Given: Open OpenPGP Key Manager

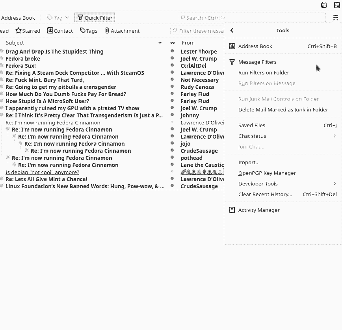Looking at the screenshot, I should [x=283, y=173].
